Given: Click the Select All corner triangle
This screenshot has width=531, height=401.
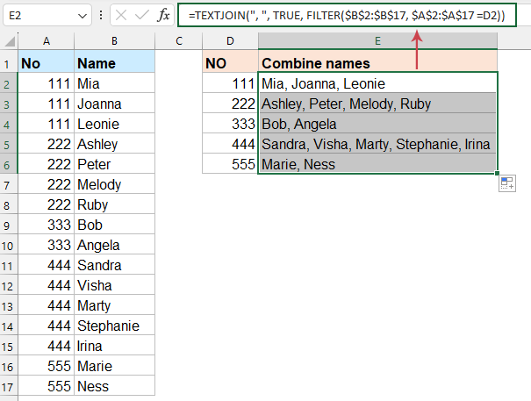Looking at the screenshot, I should 9,40.
